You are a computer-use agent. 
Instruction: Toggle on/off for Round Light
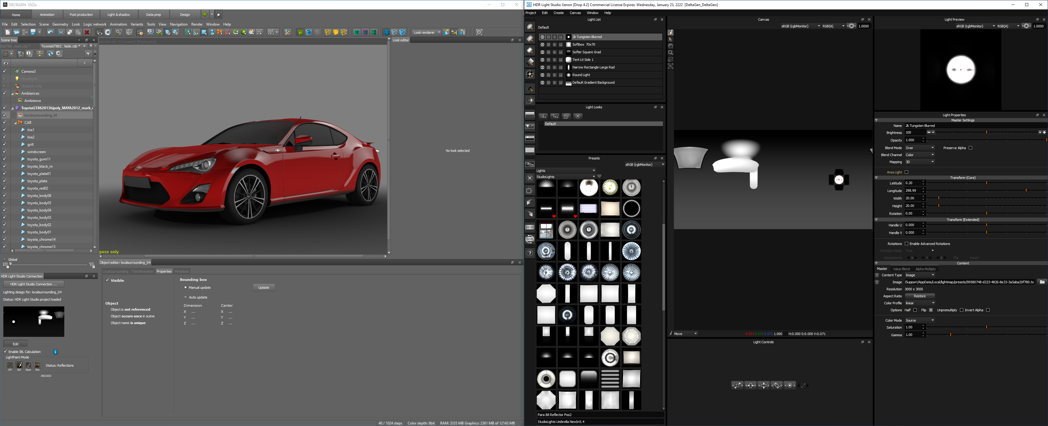[x=542, y=75]
